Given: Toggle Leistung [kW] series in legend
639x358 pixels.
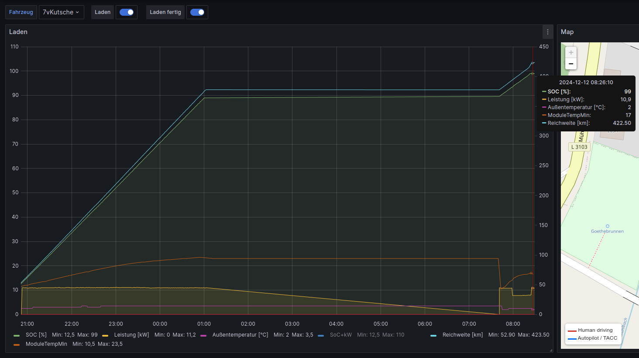Looking at the screenshot, I should pos(131,335).
